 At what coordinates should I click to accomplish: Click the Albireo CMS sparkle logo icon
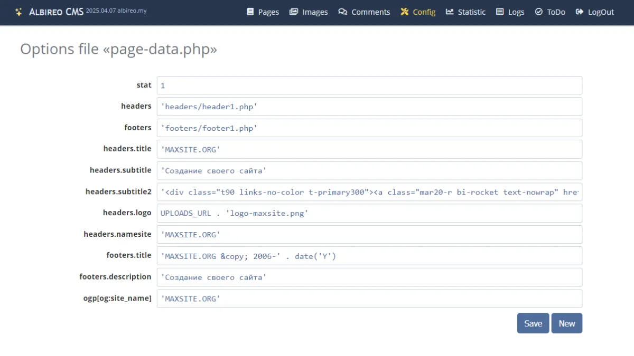pos(19,12)
